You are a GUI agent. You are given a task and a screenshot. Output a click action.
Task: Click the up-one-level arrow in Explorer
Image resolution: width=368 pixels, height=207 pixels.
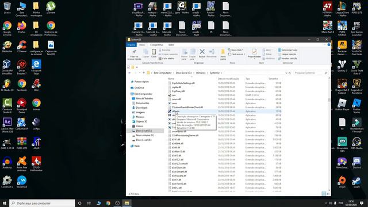coord(144,73)
